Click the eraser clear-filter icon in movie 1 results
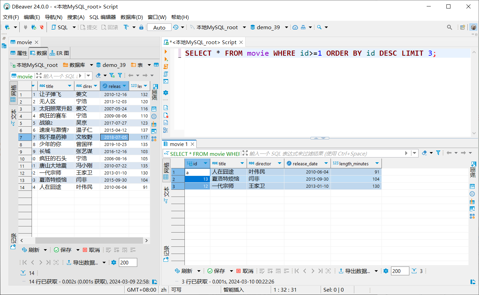The width and height of the screenshot is (479, 295). click(x=424, y=153)
